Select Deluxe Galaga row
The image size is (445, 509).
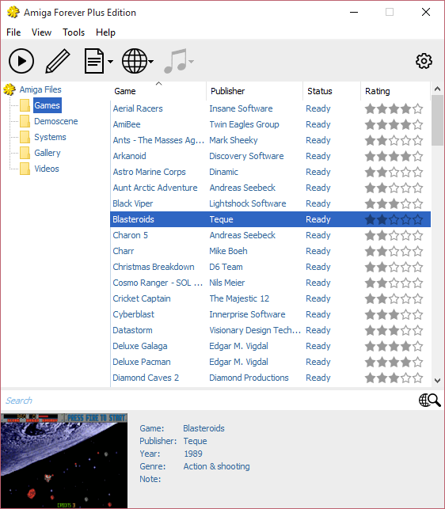[271, 346]
